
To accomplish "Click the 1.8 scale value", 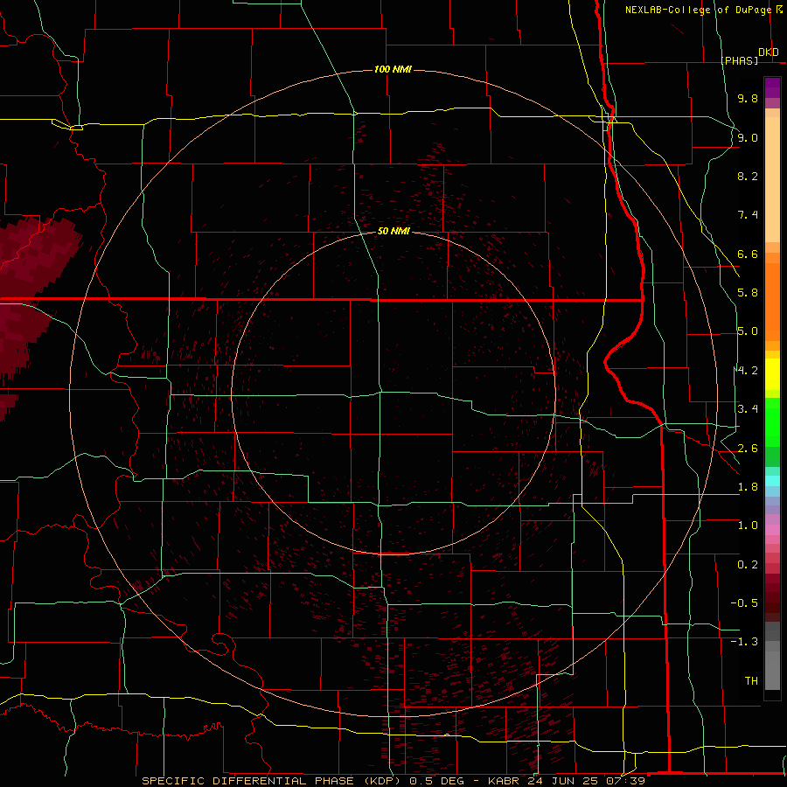I will click(748, 487).
